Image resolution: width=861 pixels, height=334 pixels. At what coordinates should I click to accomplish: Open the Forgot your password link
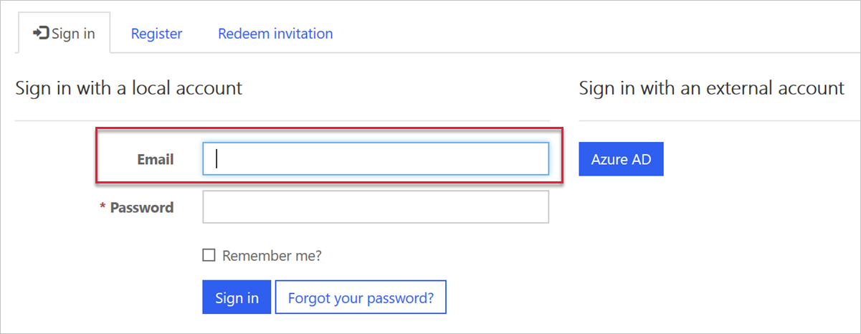click(x=361, y=297)
